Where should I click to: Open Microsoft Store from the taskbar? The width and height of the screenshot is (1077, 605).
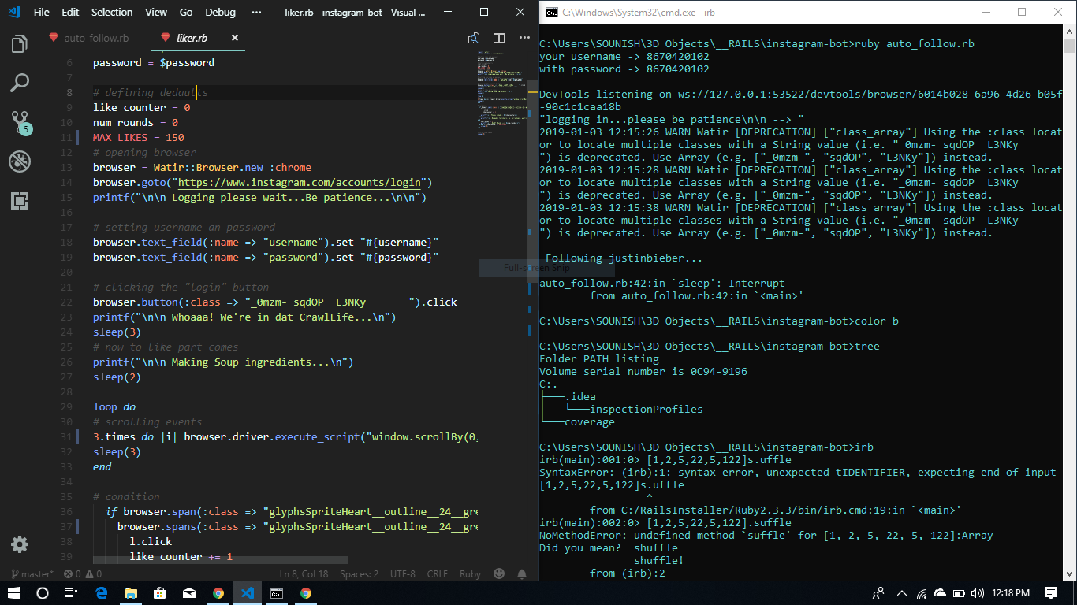pyautogui.click(x=159, y=593)
